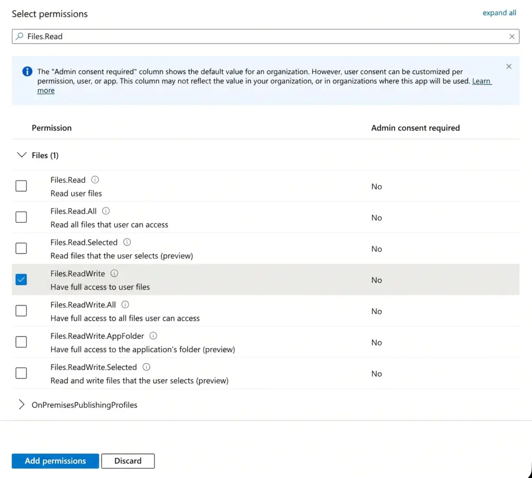
Task: Uncheck the Files.ReadWrite checkbox
Action: click(x=21, y=280)
